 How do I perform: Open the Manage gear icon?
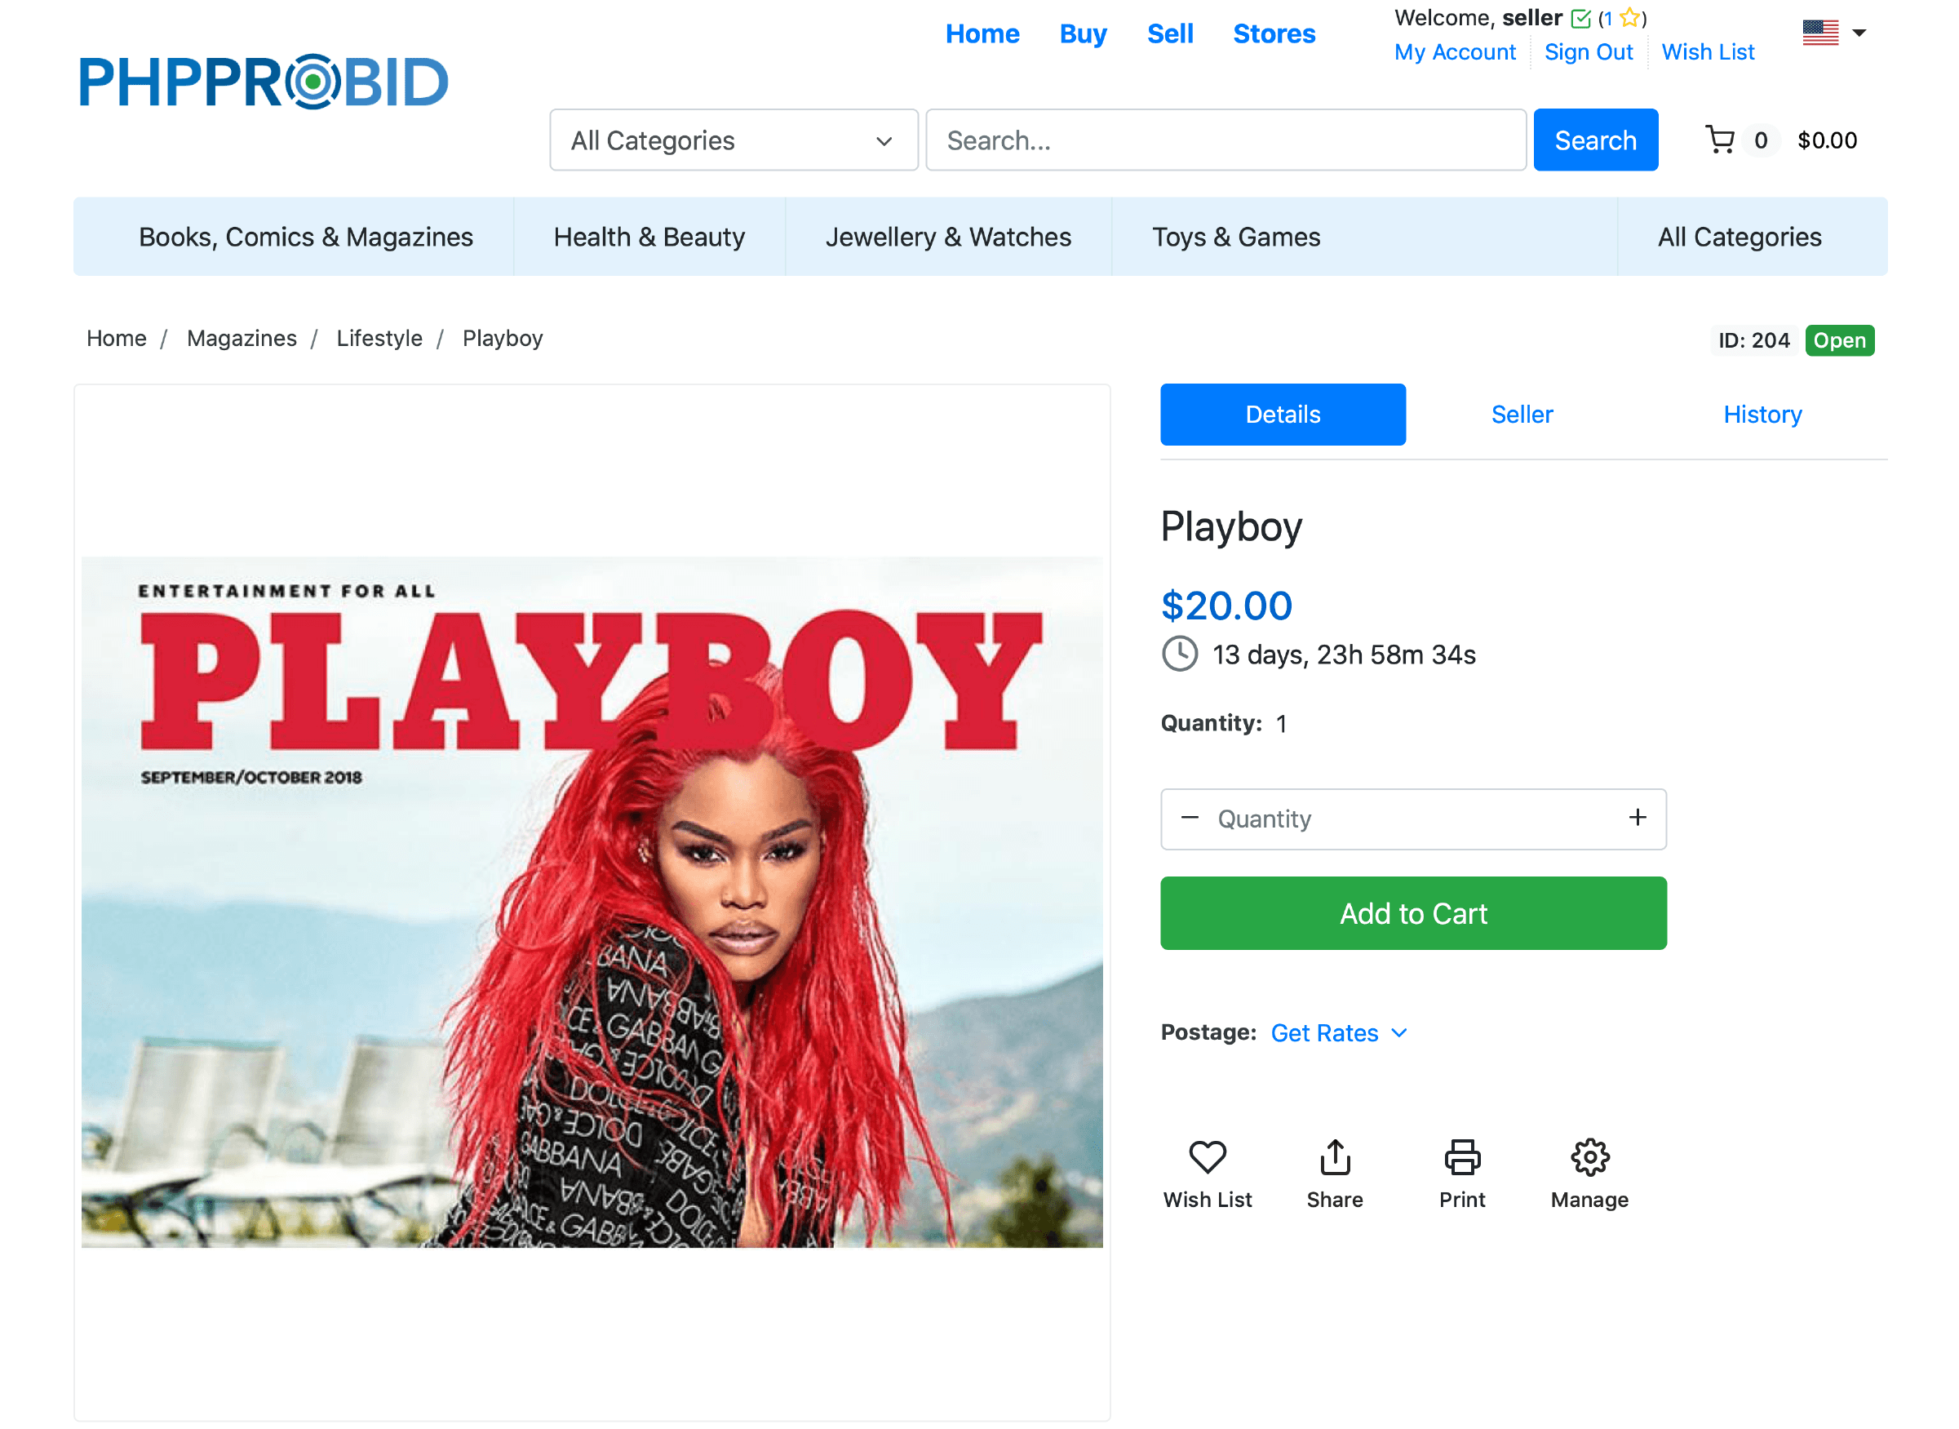[1589, 1157]
